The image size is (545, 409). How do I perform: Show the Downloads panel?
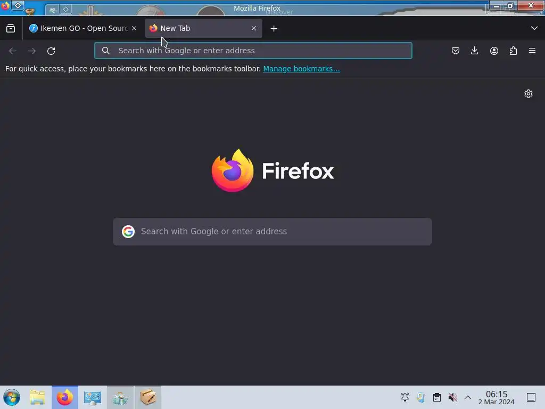click(x=474, y=51)
